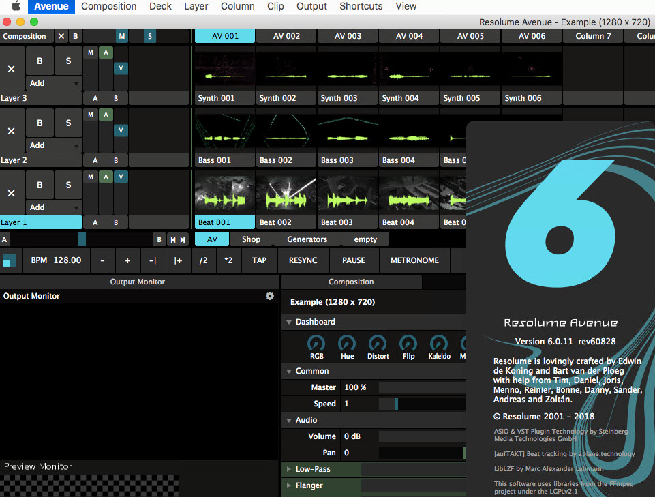The width and height of the screenshot is (655, 497).
Task: Click the METRONOME button
Action: pos(414,260)
